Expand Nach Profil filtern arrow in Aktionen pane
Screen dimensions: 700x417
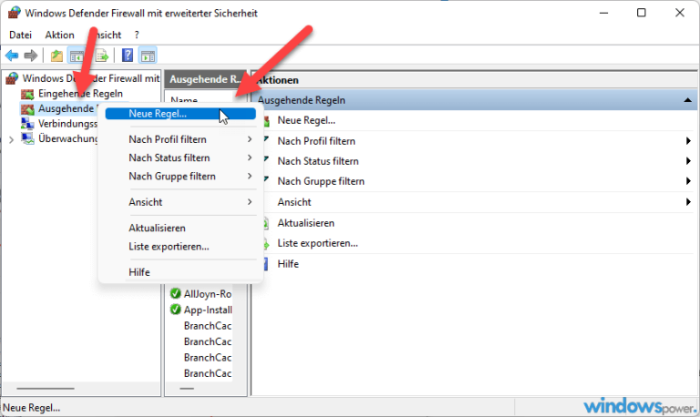(x=688, y=141)
